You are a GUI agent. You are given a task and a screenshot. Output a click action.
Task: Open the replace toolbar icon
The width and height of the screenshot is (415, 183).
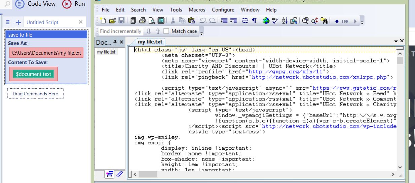click(315, 21)
